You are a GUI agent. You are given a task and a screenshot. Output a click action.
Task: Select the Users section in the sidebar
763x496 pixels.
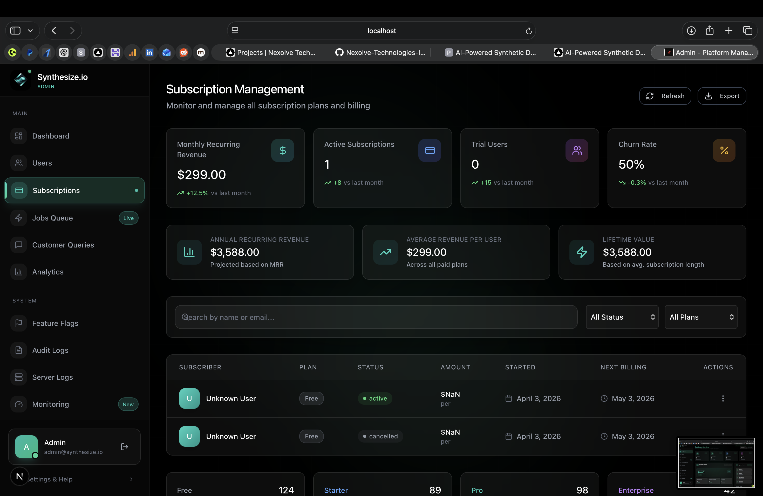pos(42,163)
